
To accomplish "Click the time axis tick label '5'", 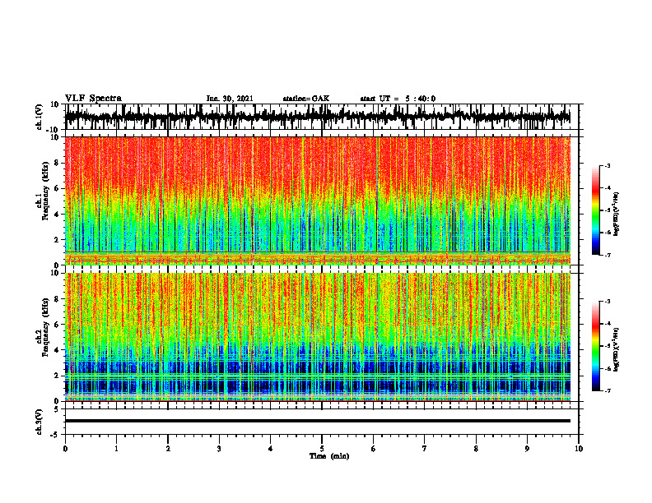I will 322,449.
